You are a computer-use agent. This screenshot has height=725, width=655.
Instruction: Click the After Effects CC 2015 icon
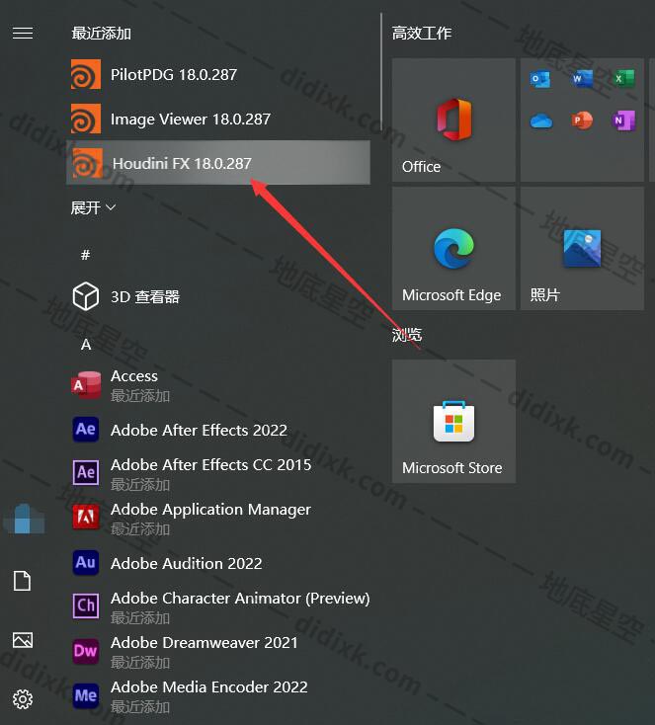point(86,472)
